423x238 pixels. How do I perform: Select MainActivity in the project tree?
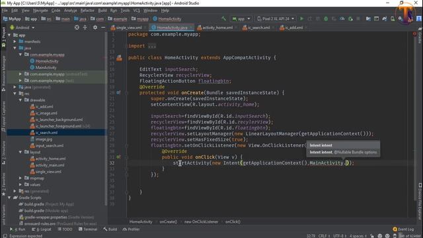pyautogui.click(x=46, y=67)
